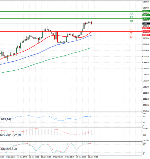Screen dimensions: 150x159
Task: Click the 2615.00 price axis value
Action: coord(146,87)
